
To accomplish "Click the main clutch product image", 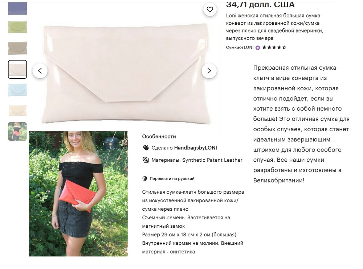I will coord(126,74).
